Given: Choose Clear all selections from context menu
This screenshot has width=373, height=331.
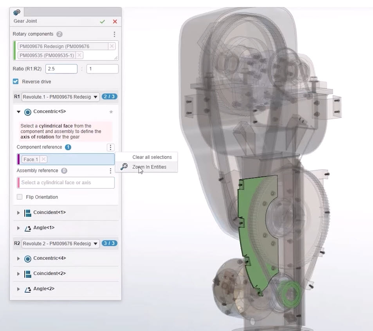Looking at the screenshot, I should pos(152,157).
